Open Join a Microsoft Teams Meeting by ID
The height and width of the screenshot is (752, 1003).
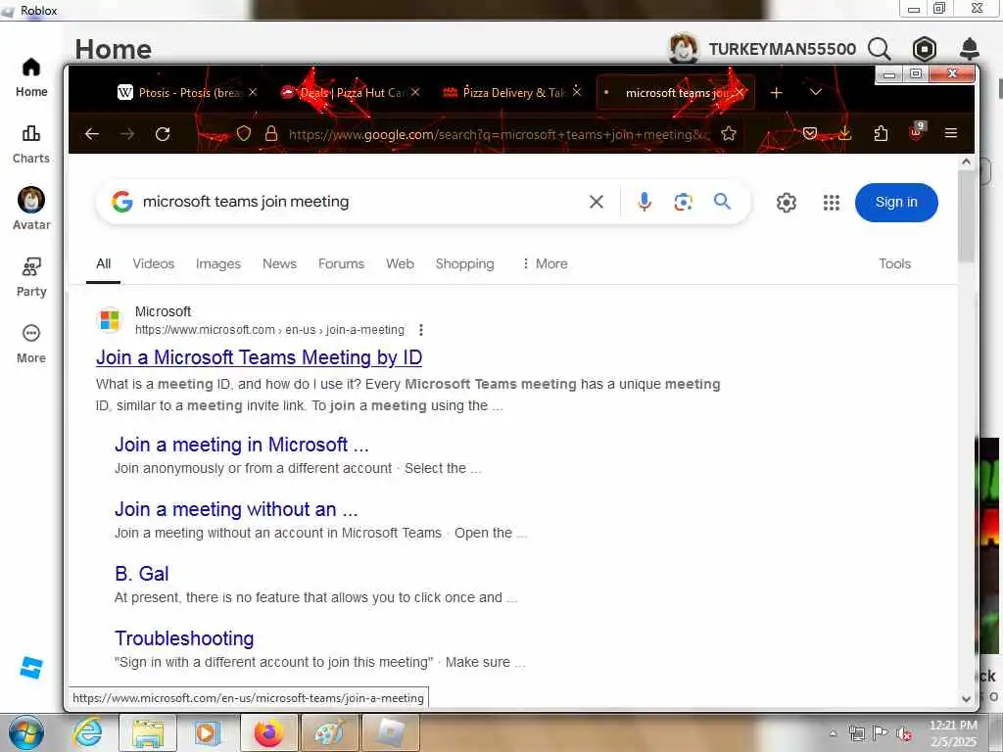(259, 357)
